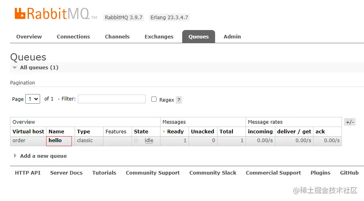Sort by the Name column header
The image size is (364, 201).
click(57, 131)
